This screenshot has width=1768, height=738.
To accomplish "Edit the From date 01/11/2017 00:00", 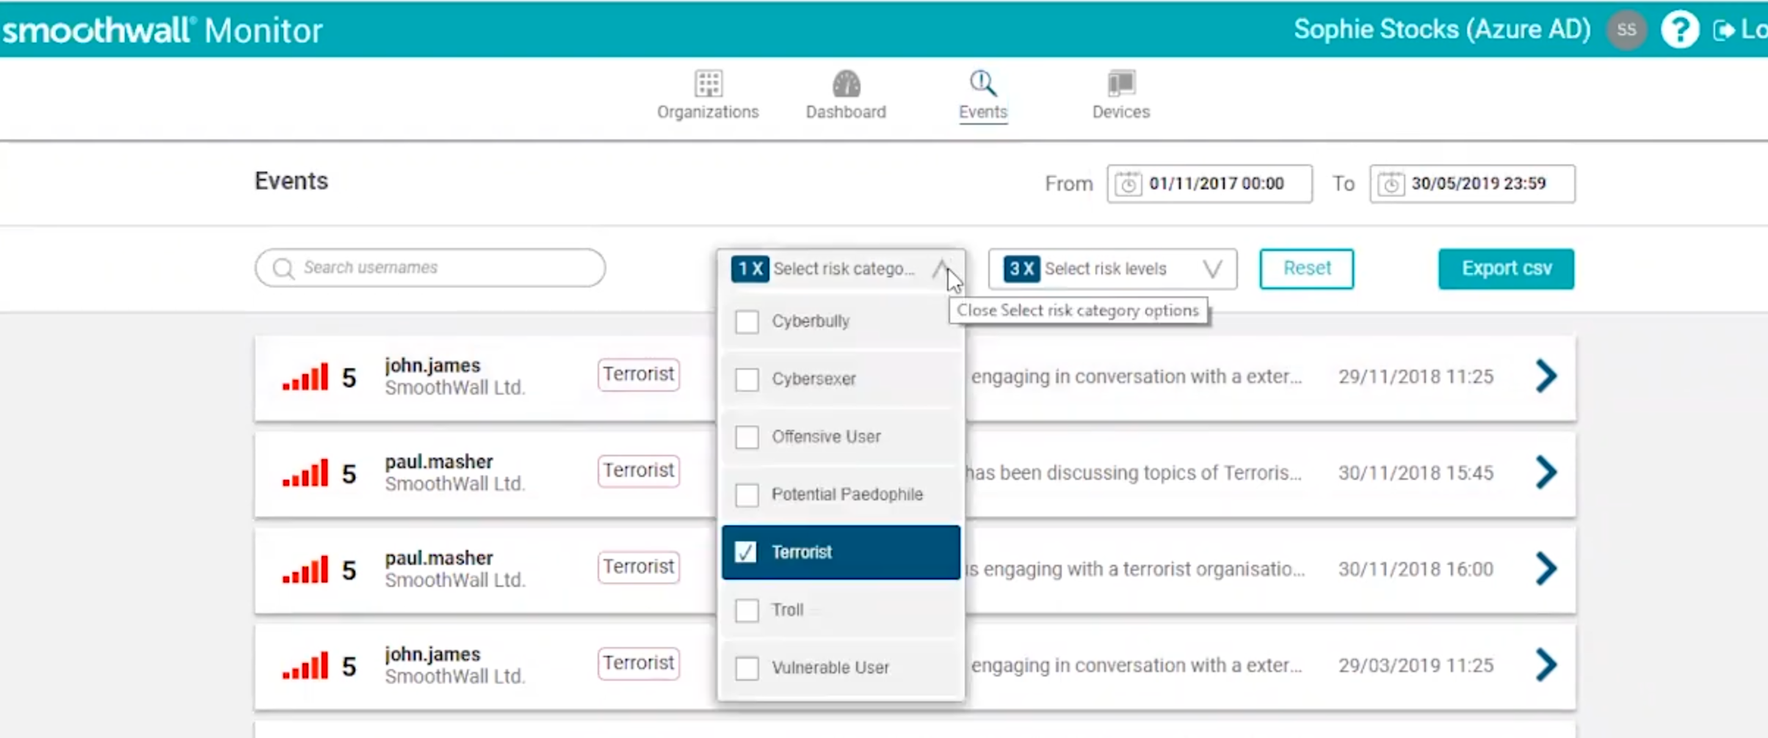I will coord(1210,183).
